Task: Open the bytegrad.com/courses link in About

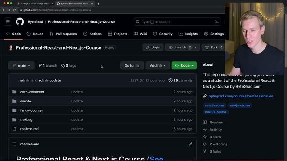Action: pos(242,96)
